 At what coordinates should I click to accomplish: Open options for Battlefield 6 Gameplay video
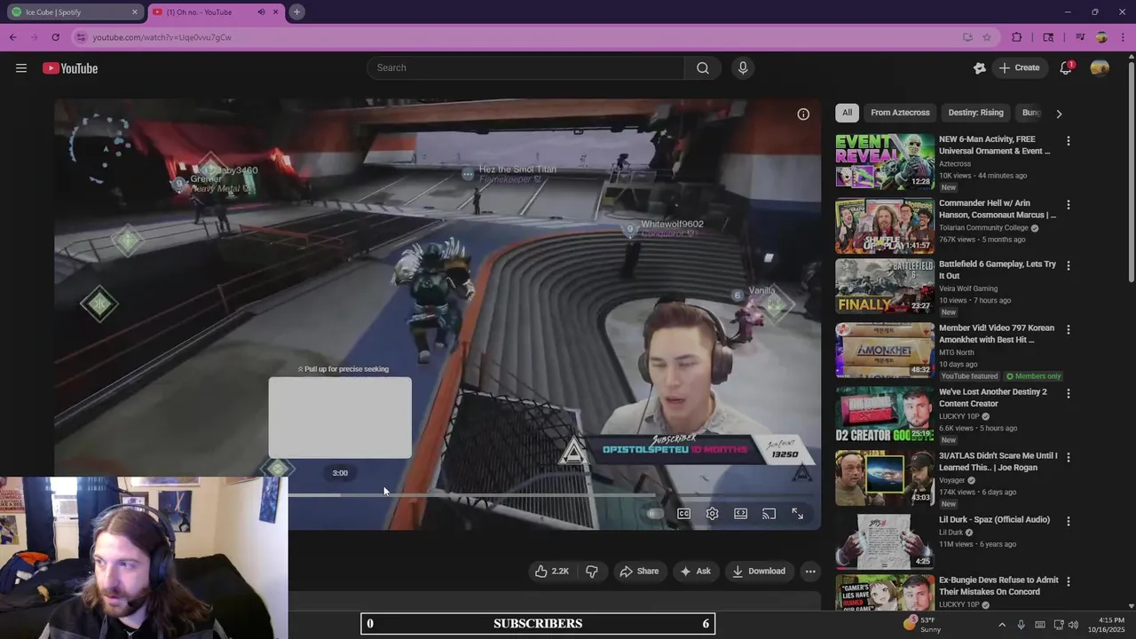(x=1068, y=265)
